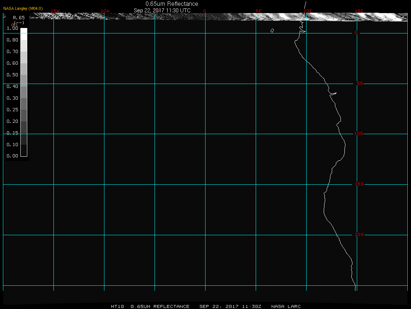Select the "15W" longitude label
The image size is (411, 309).
(x=55, y=11)
